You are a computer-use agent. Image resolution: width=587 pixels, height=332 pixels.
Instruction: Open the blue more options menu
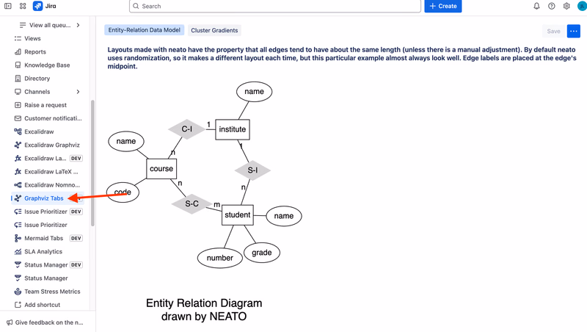[574, 31]
